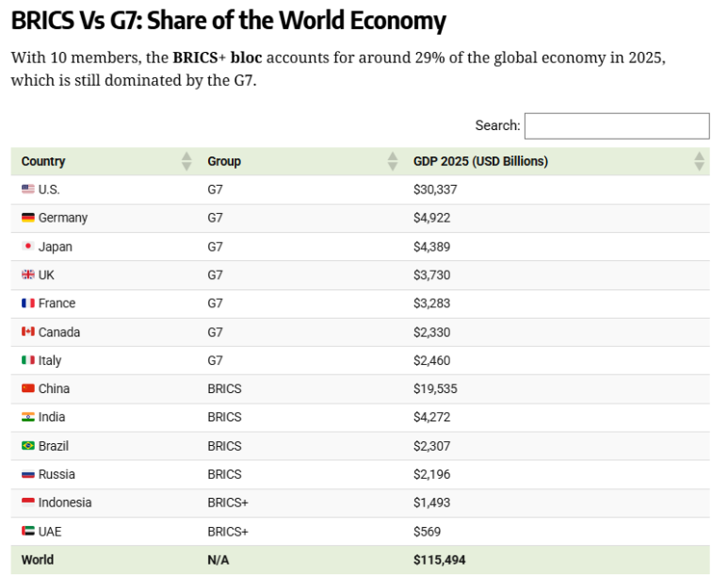Click the UAE flag icon
This screenshot has height=577, width=728.
pyautogui.click(x=28, y=531)
